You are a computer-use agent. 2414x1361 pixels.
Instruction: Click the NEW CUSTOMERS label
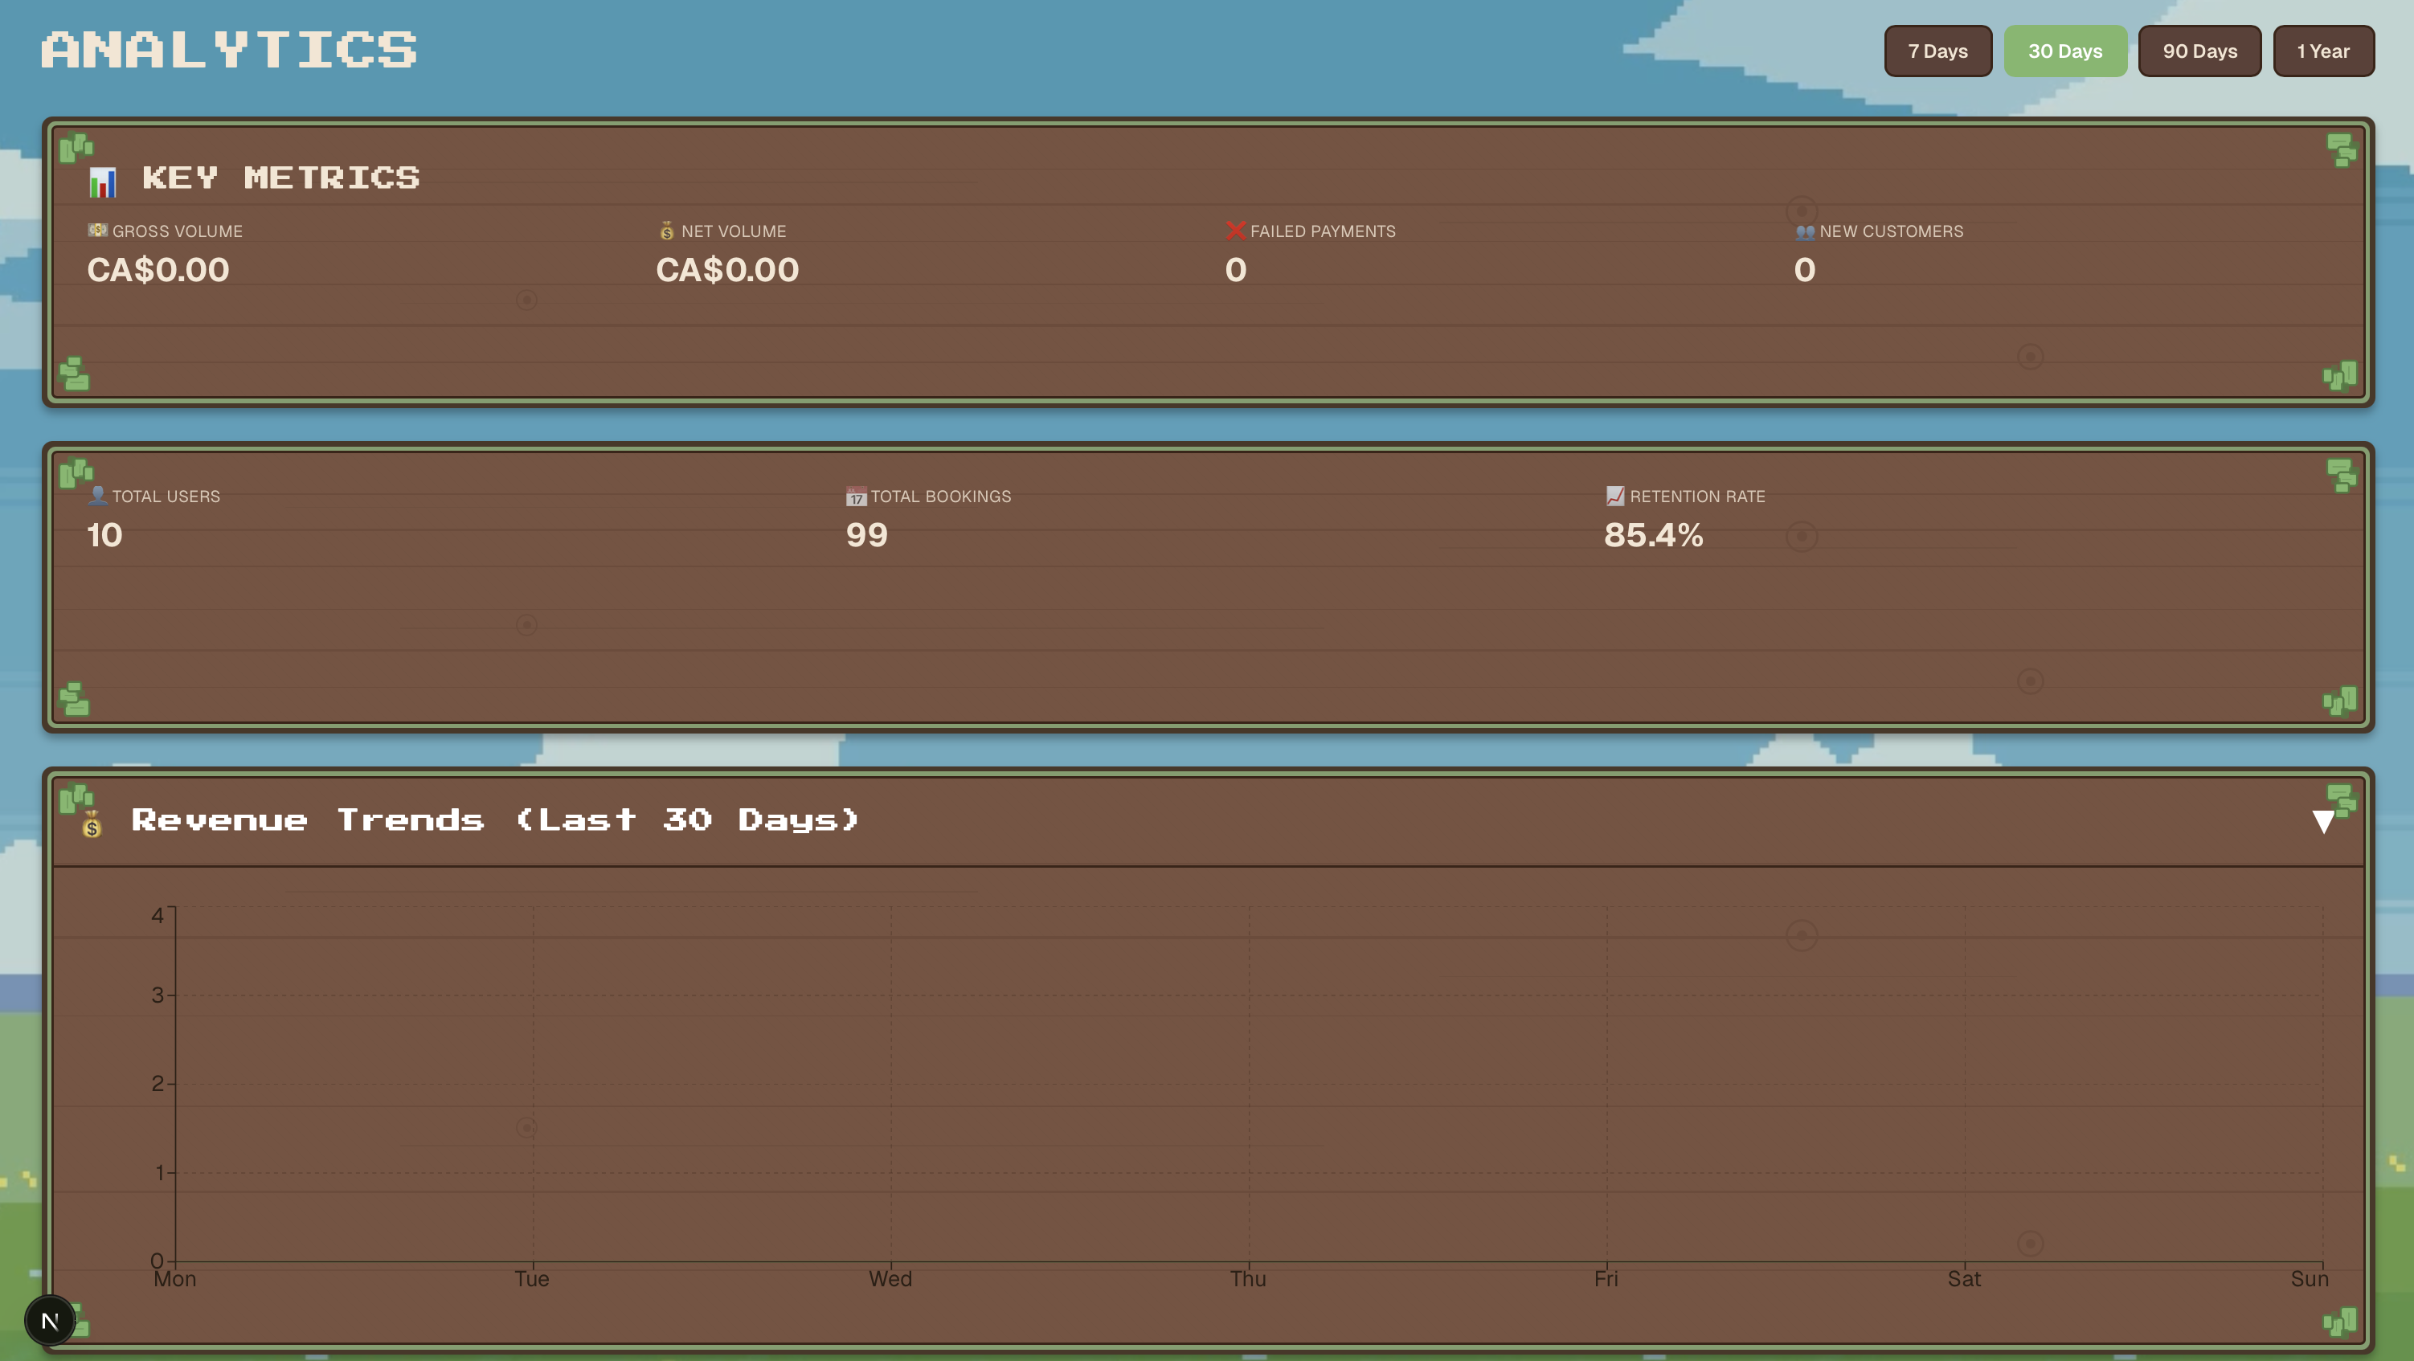point(1891,231)
